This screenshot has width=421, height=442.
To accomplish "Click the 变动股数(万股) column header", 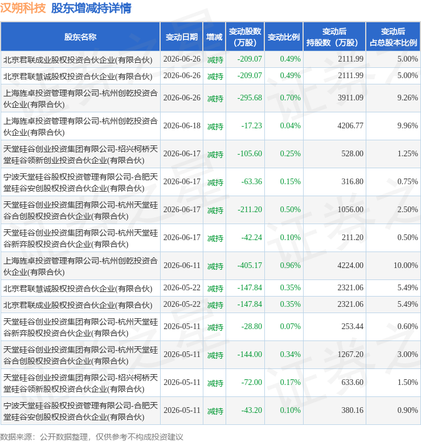I will tap(245, 37).
